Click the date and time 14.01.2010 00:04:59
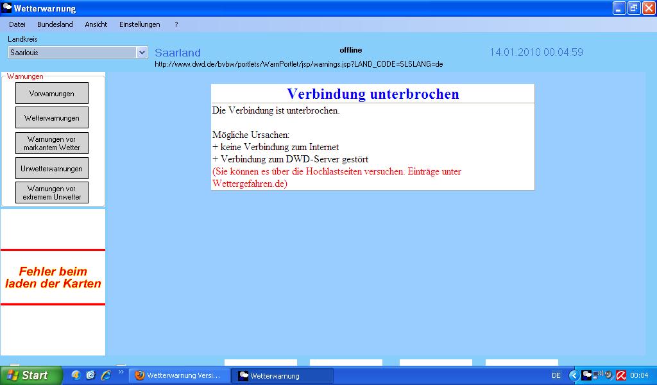Screen dimensions: 657x385 536,52
